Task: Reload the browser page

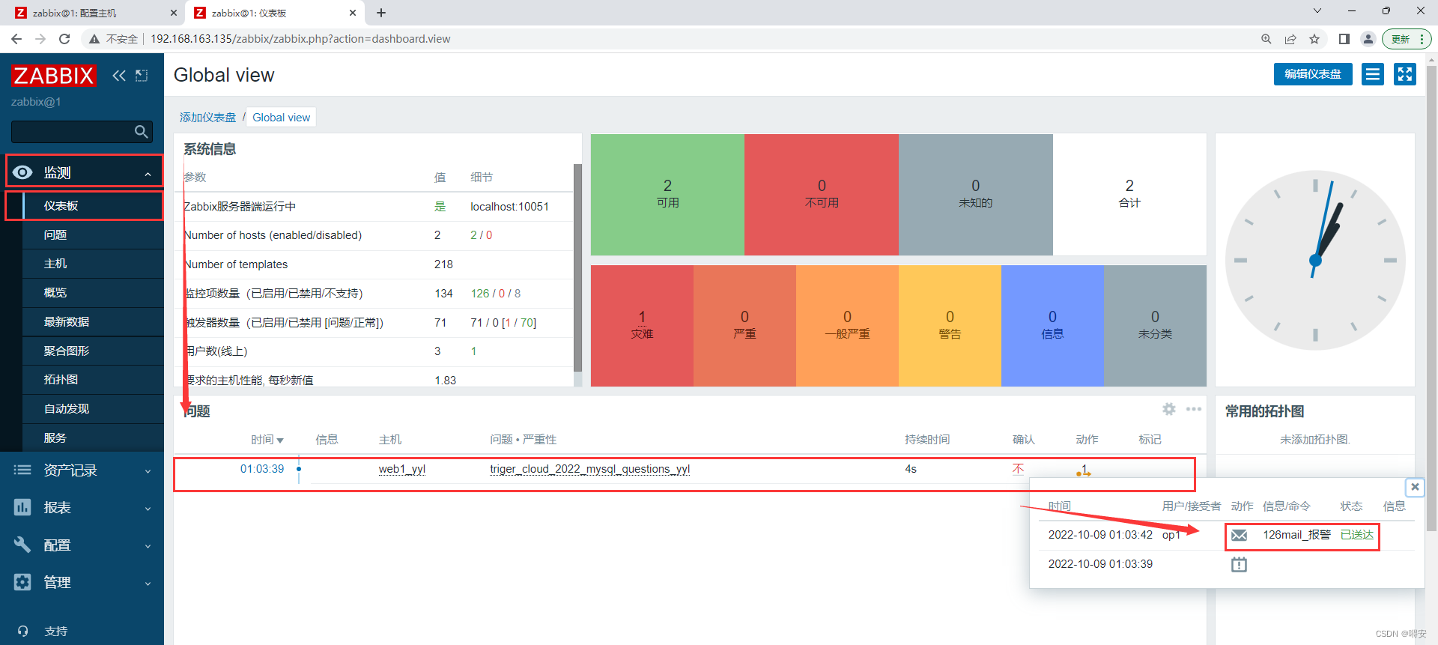Action: (x=64, y=39)
